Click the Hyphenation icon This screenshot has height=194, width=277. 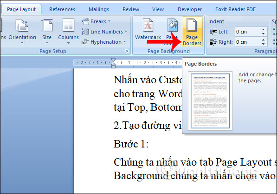point(85,42)
